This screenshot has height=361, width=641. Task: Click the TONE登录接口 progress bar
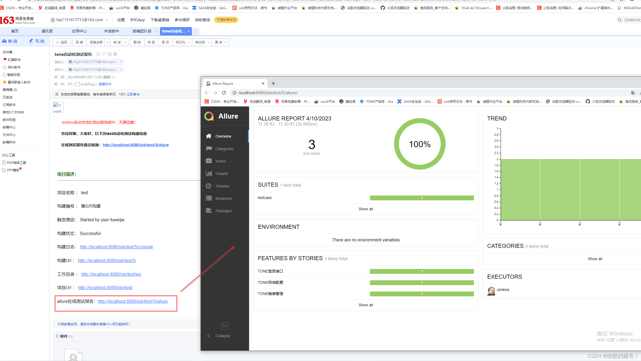click(x=422, y=271)
